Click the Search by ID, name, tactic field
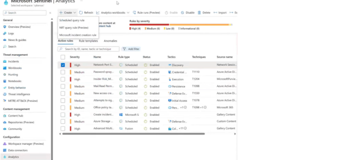Image resolution: width=348 pixels, height=160 pixels. point(88,49)
